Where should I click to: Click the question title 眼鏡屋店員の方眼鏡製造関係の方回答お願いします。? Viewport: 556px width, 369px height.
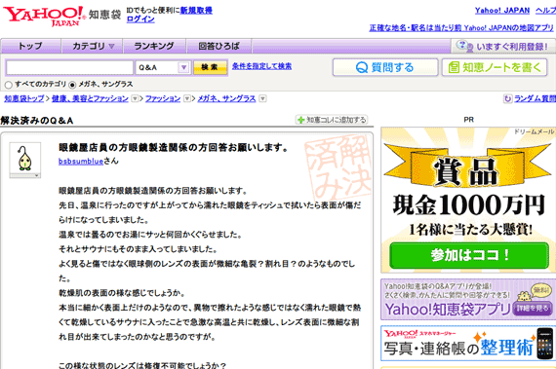(x=174, y=147)
